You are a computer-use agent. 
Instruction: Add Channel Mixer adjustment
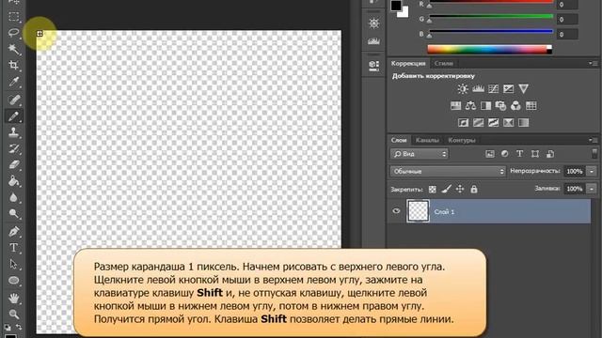(515, 106)
